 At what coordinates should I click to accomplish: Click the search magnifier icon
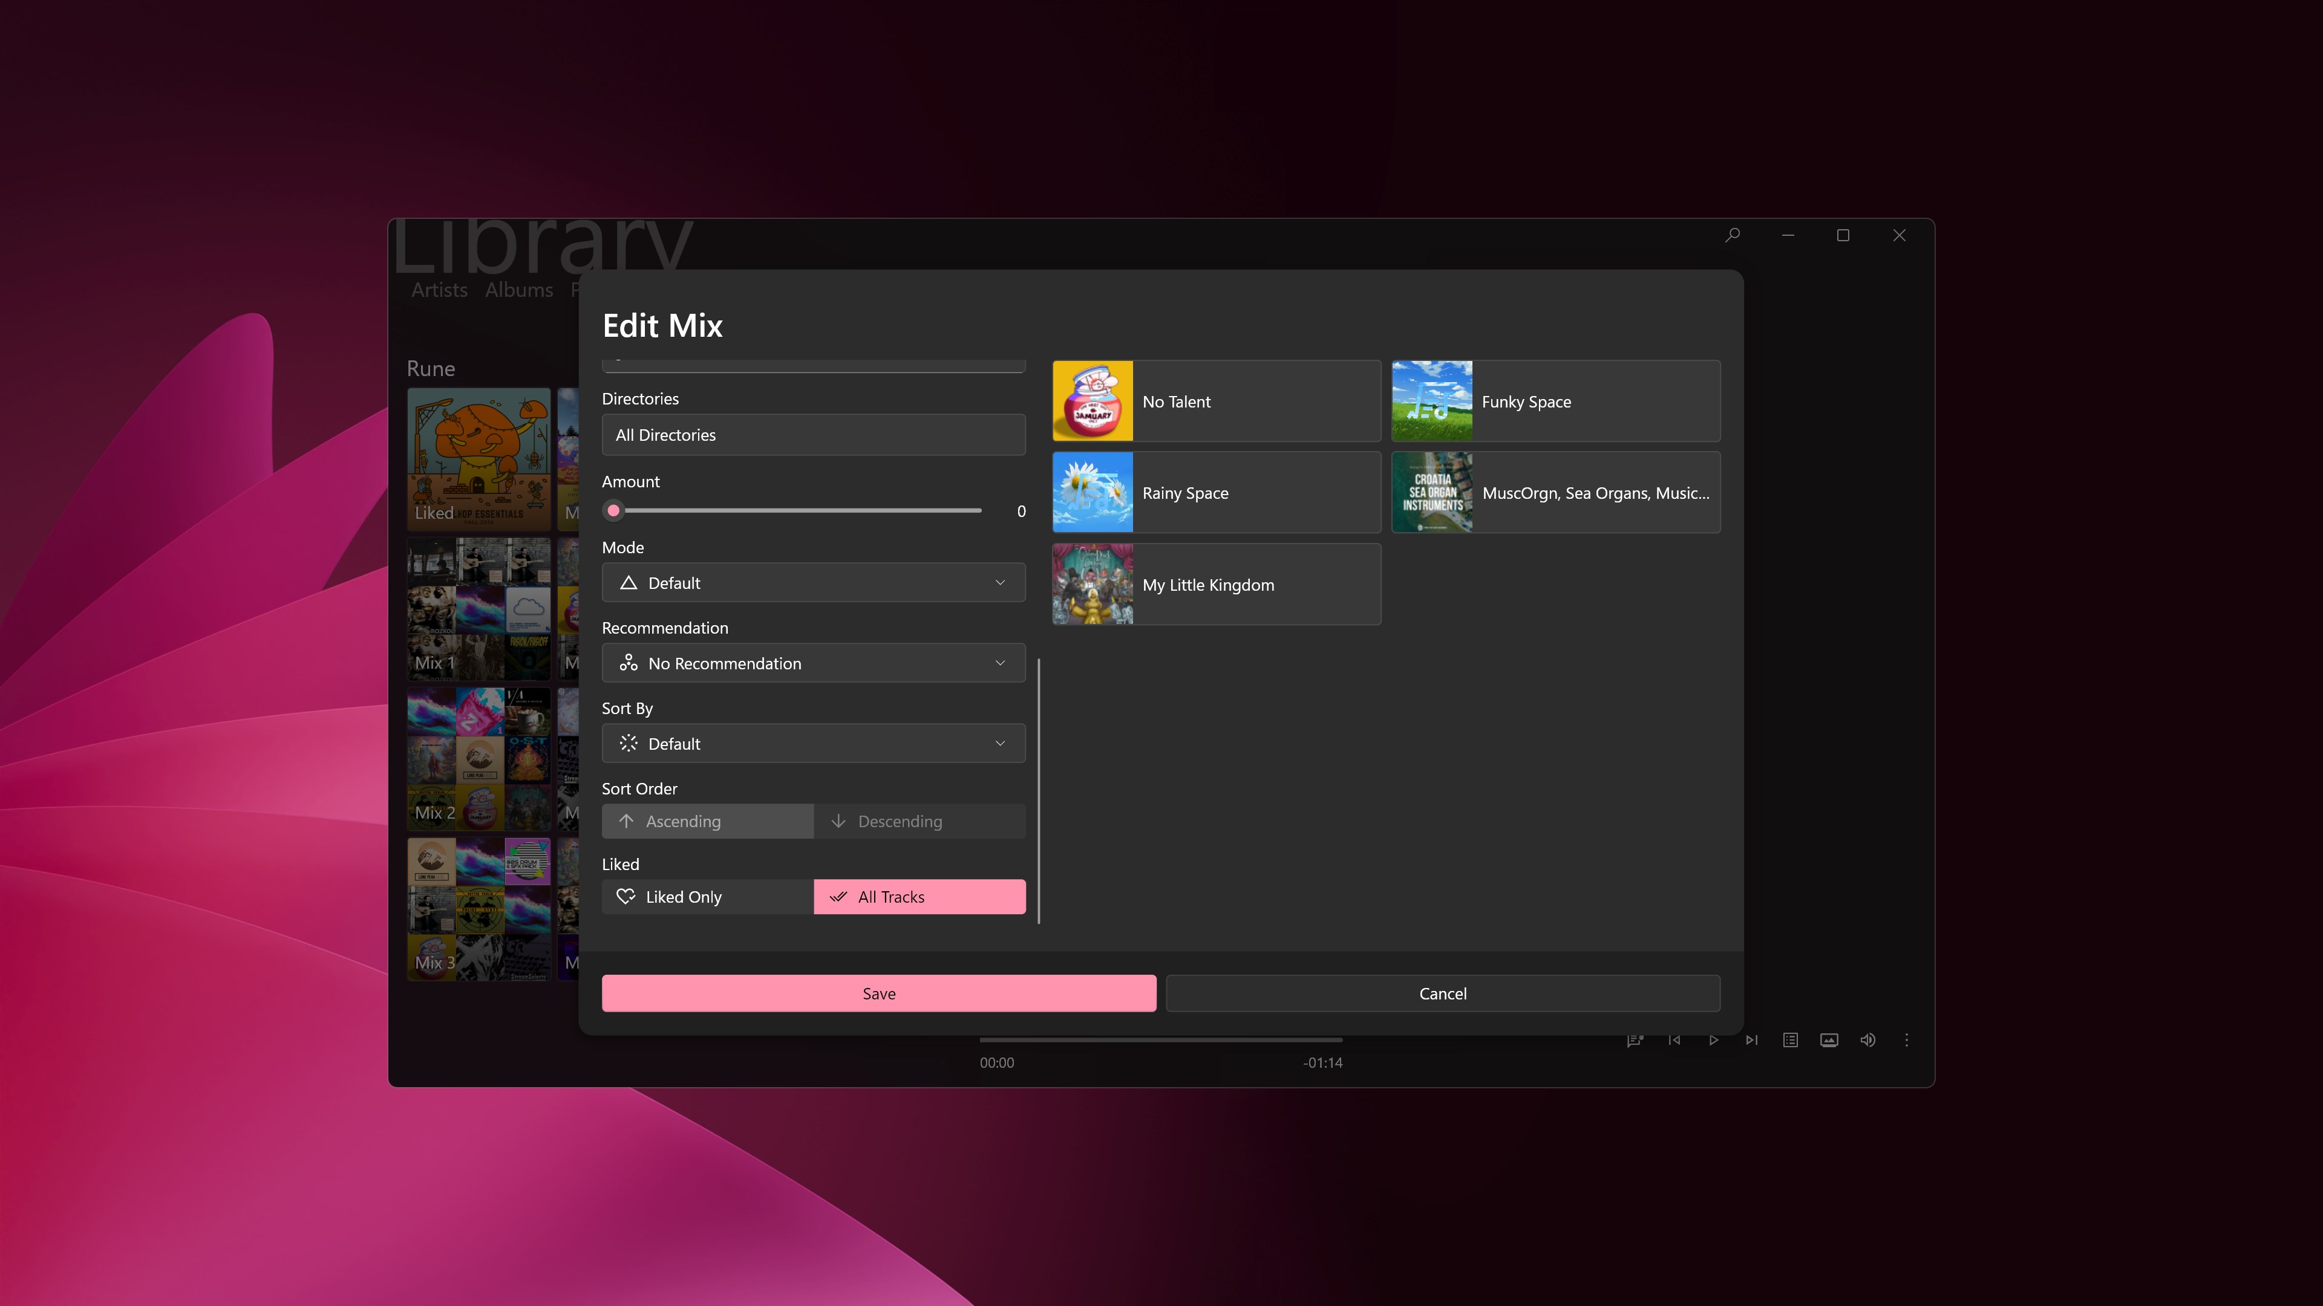[1733, 235]
